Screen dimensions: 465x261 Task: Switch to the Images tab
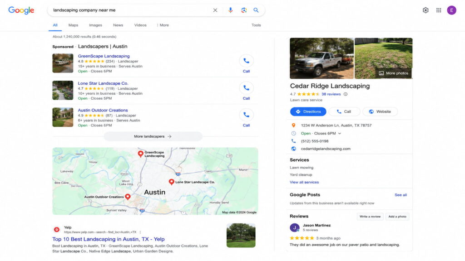point(95,25)
